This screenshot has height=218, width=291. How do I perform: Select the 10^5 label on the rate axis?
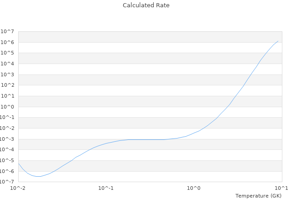(8, 53)
